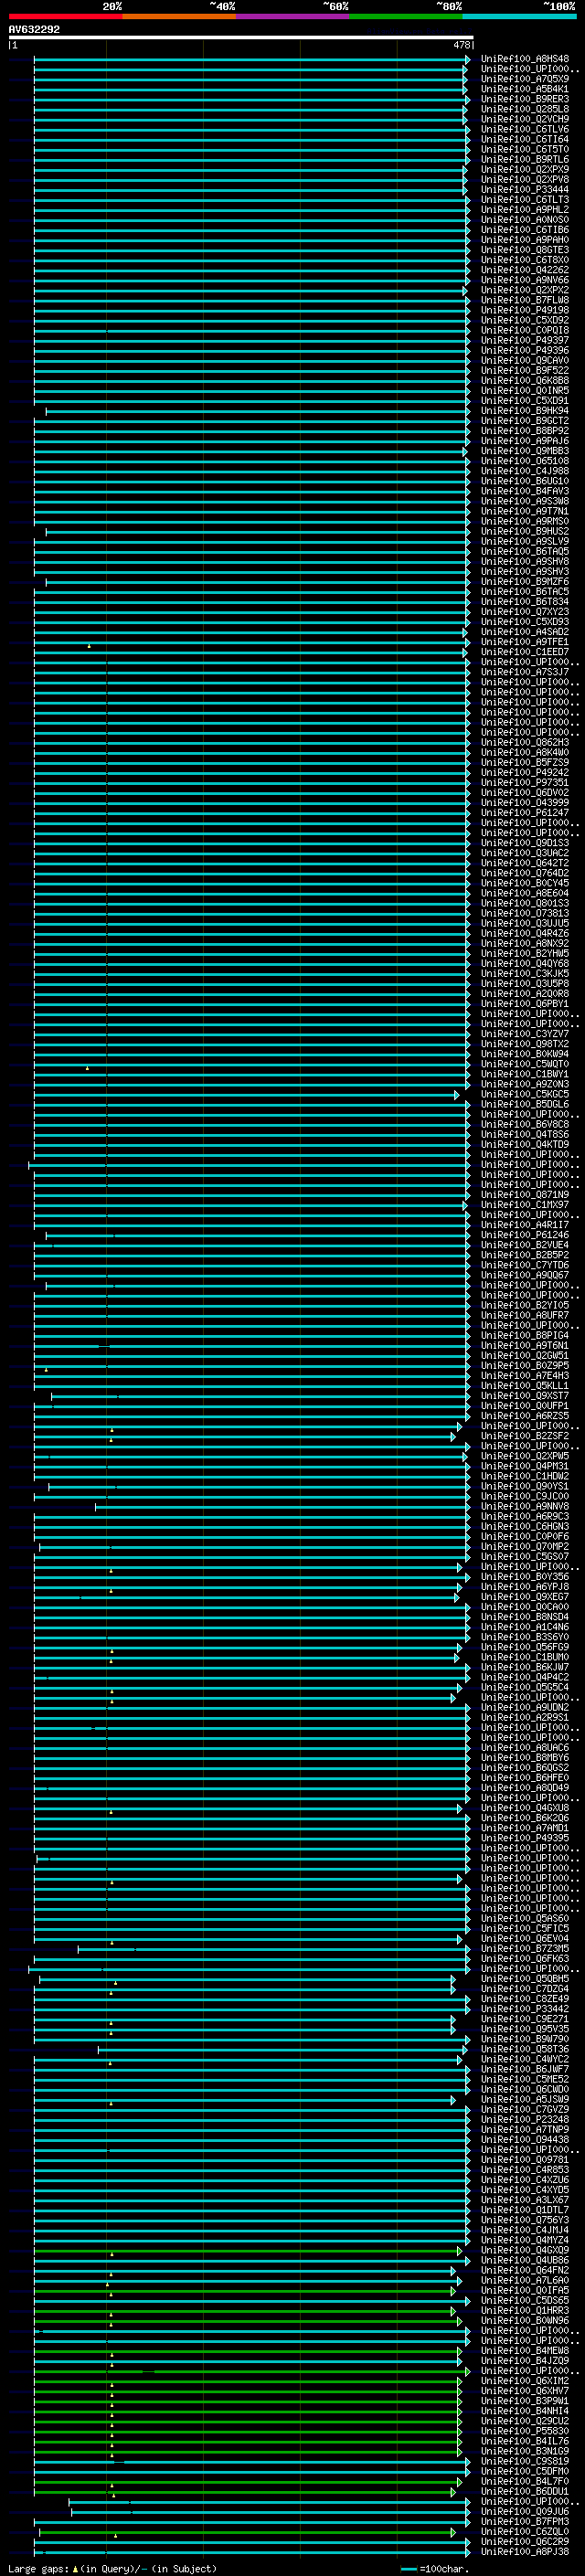Select the UniRef100_C5KGC5 label
The image size is (585, 2576).
tap(524, 1094)
